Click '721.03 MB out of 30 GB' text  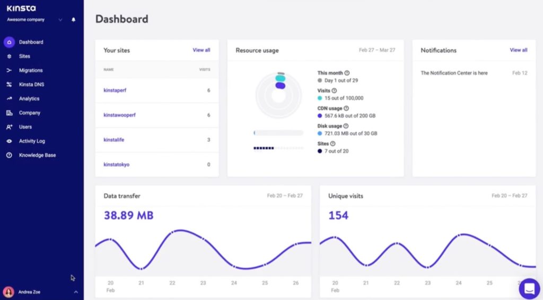click(351, 133)
